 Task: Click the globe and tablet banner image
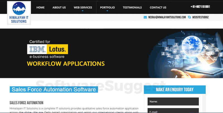(x=186, y=54)
